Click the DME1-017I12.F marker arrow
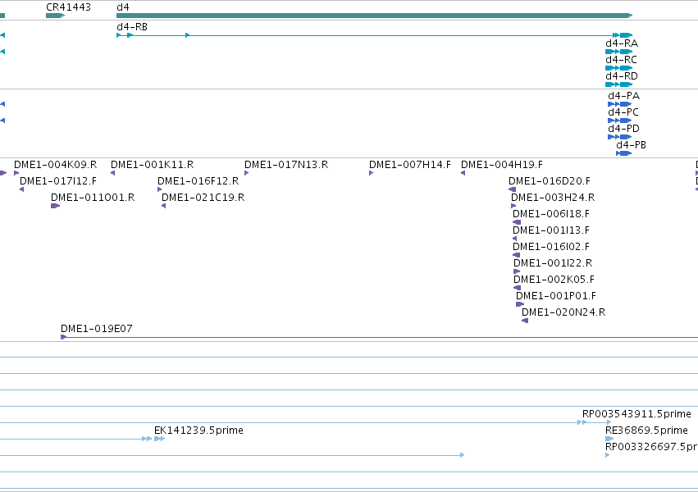This screenshot has width=698, height=492. (22, 189)
